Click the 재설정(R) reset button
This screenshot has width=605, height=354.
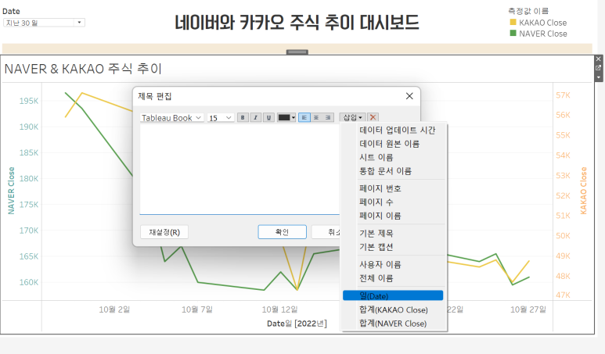(164, 232)
